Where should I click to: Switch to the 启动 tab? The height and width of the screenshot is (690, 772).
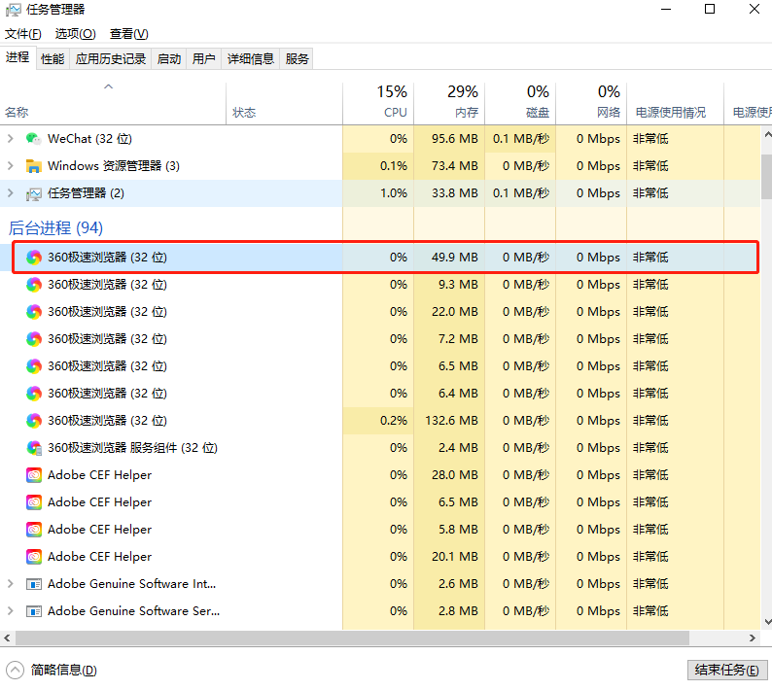pyautogui.click(x=169, y=58)
